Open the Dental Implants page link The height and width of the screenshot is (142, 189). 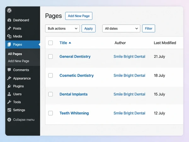(73, 94)
